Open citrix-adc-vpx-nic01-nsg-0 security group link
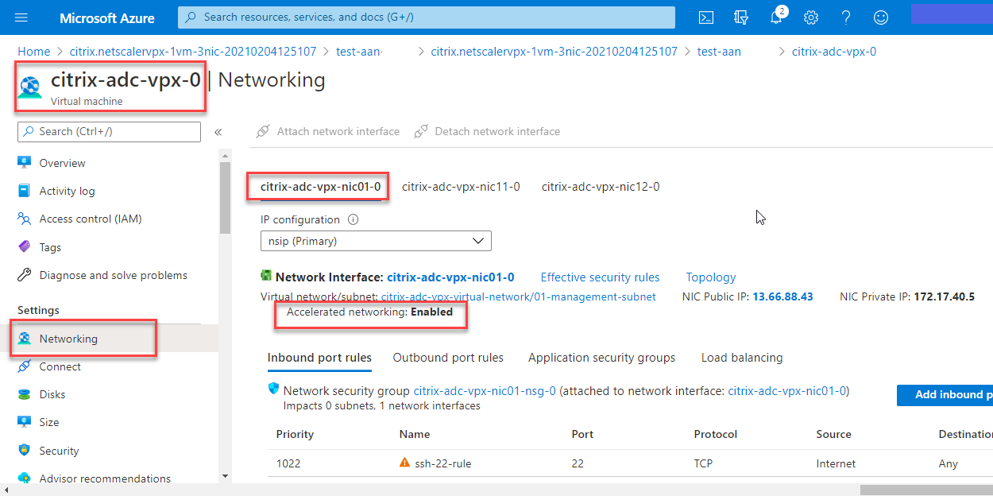Screen dimensions: 993x496 click(485, 391)
